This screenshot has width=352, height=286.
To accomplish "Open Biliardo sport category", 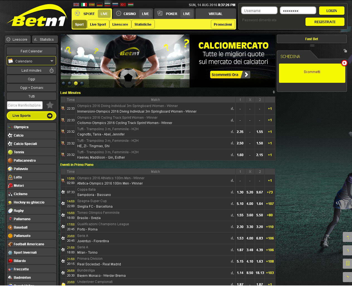I will click(x=31, y=261).
